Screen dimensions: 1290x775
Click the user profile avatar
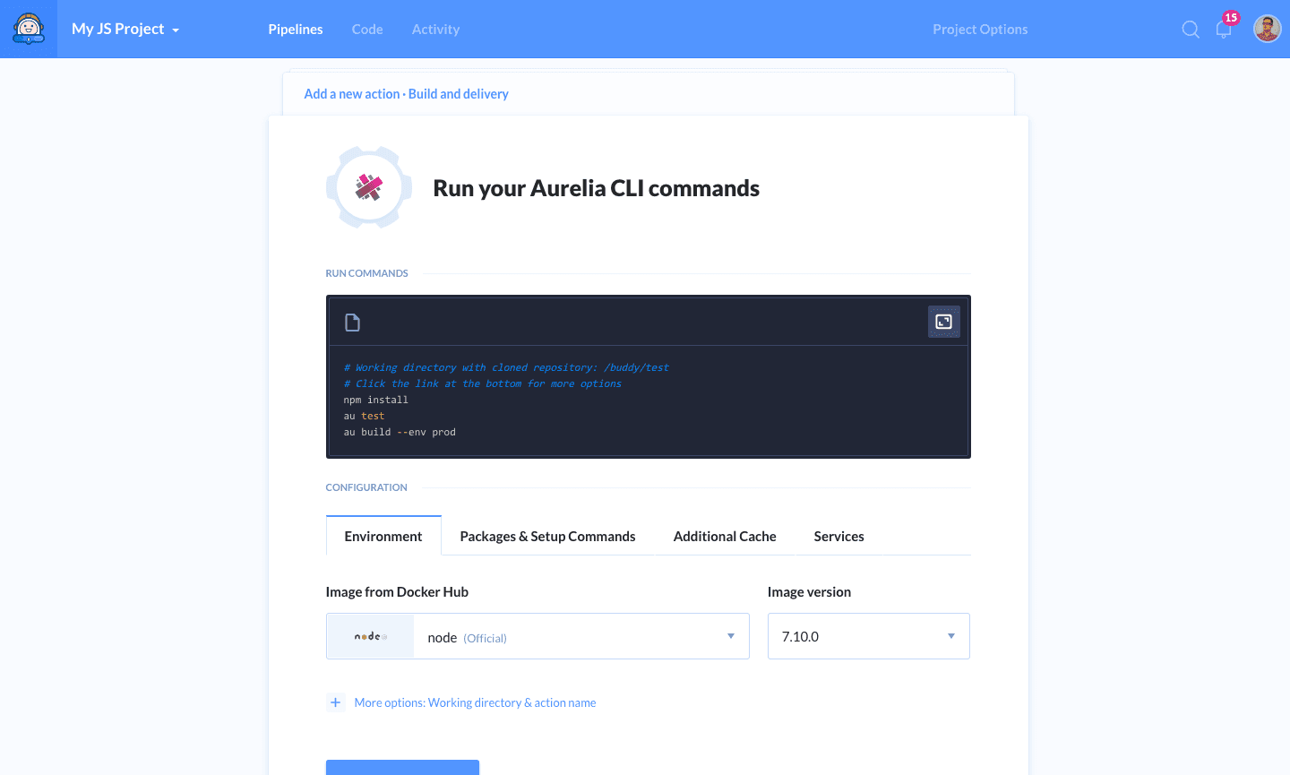click(x=1267, y=29)
